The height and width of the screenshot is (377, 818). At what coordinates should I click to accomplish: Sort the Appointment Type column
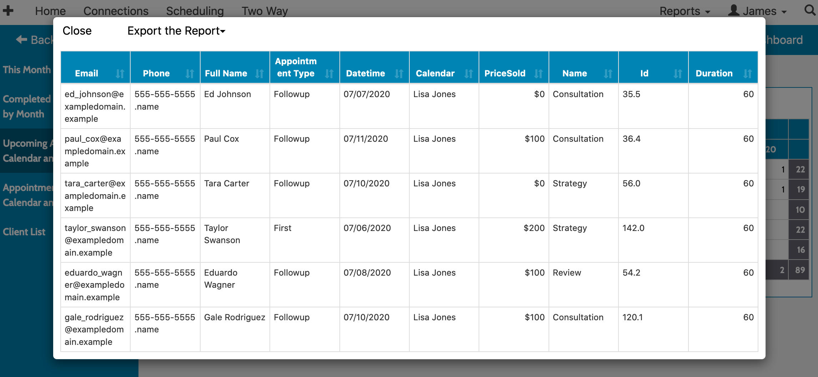329,74
